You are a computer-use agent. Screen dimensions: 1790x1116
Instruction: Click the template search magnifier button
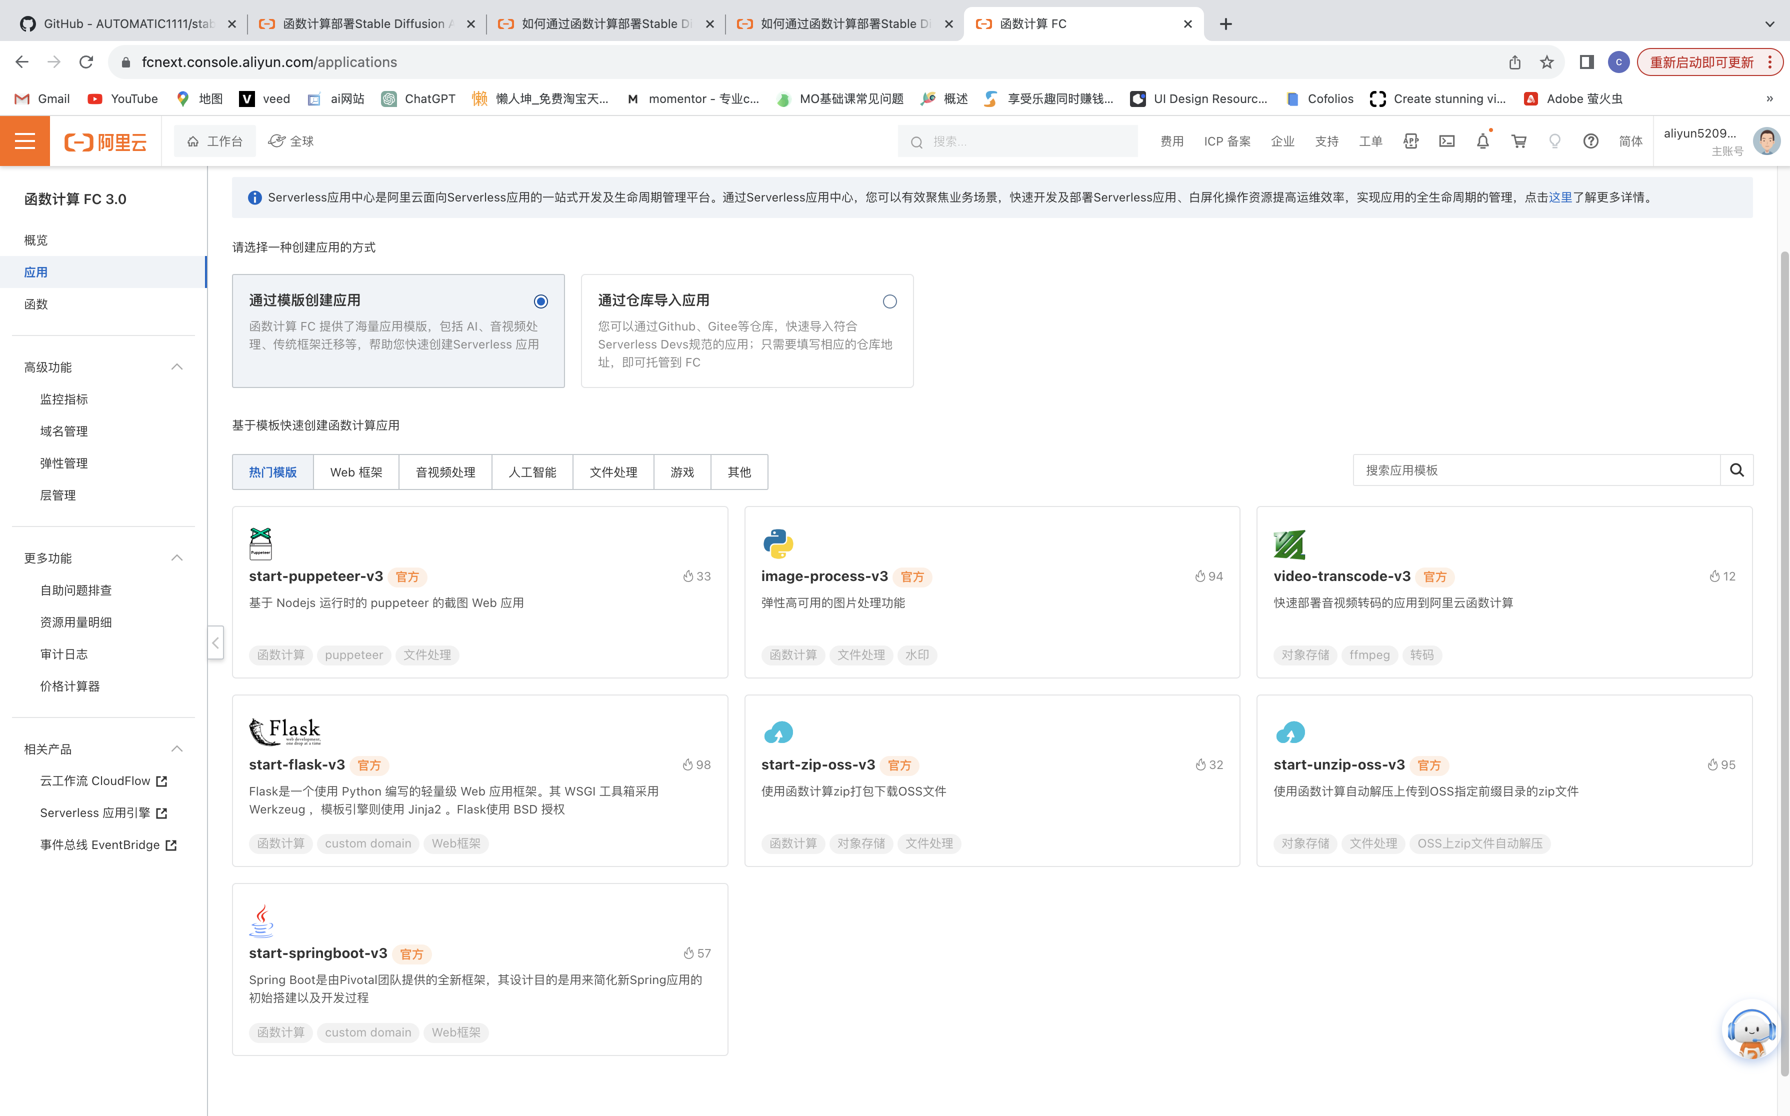tap(1736, 470)
